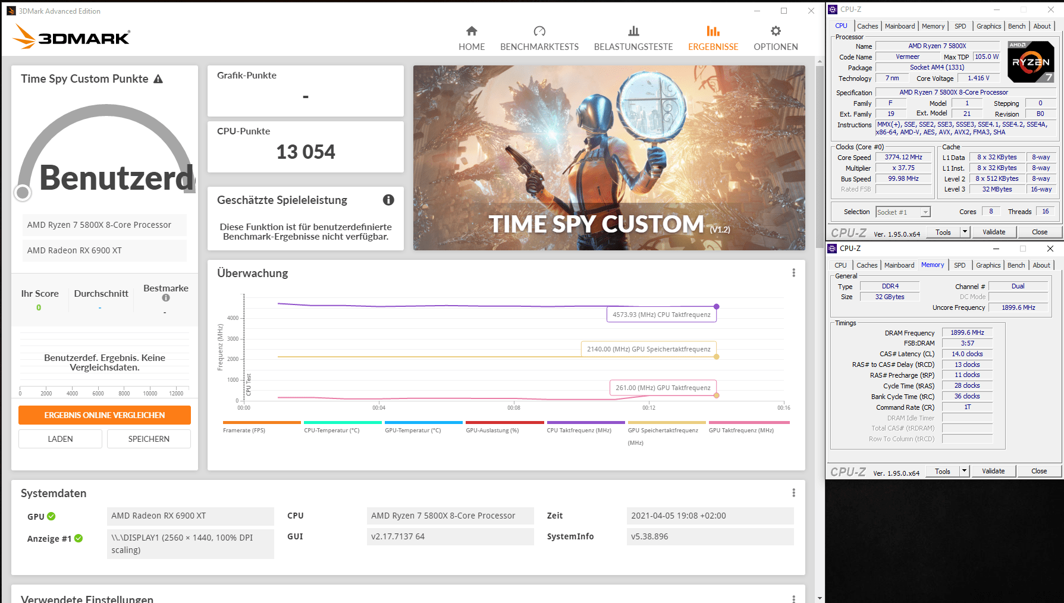The height and width of the screenshot is (603, 1064).
Task: Select CAS# Latency value 14.0 clocks
Action: click(967, 354)
